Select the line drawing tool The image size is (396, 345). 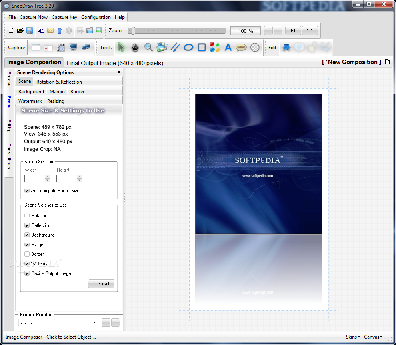pos(175,47)
